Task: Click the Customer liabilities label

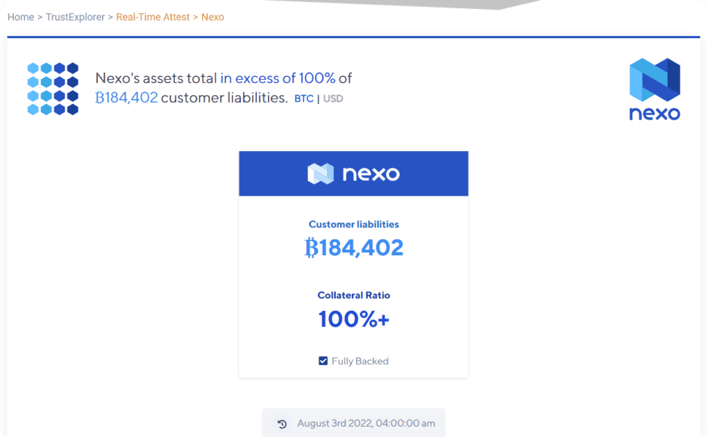Action: click(x=354, y=224)
